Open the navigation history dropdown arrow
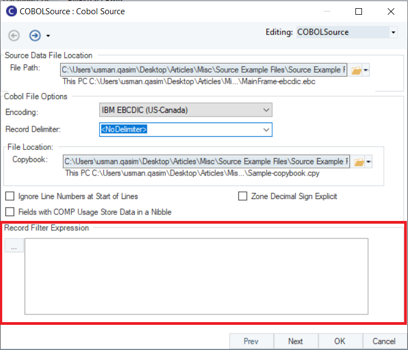The image size is (408, 350). coord(48,36)
